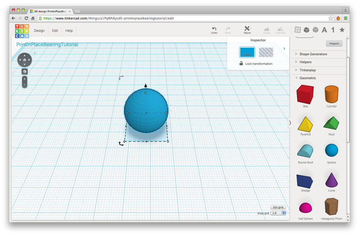Open the Snap grid dropdown
Screen dimensions: 359x235
pos(278,213)
